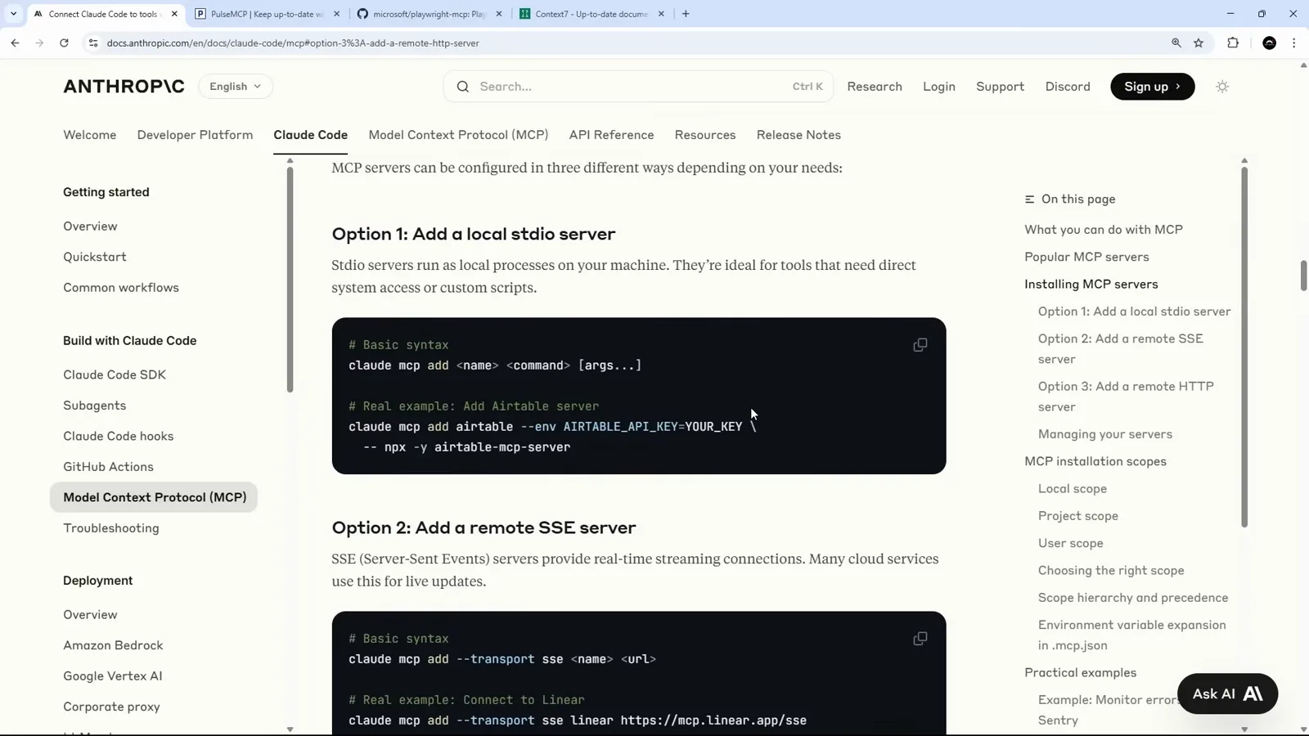
Task: Open the Research link
Action: click(875, 87)
